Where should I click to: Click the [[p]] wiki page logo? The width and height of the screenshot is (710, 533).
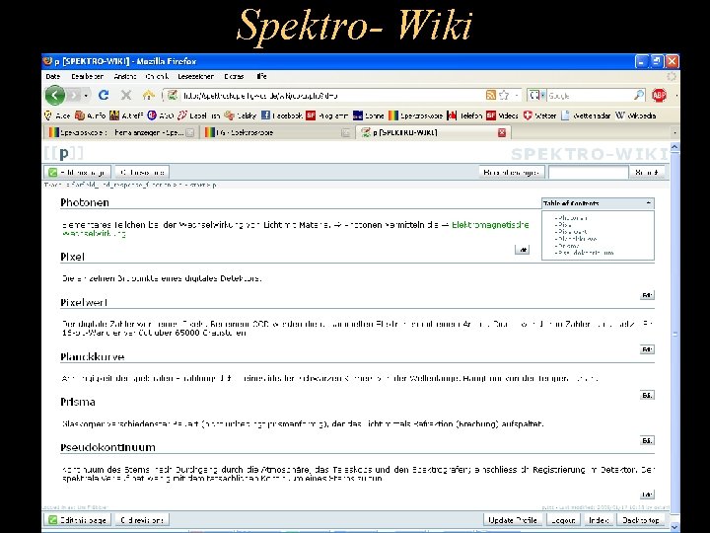[63, 153]
